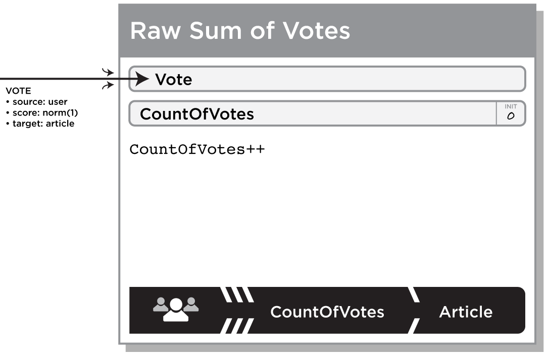The width and height of the screenshot is (548, 357).
Task: Click the slash divider before Article
Action: pos(414,310)
